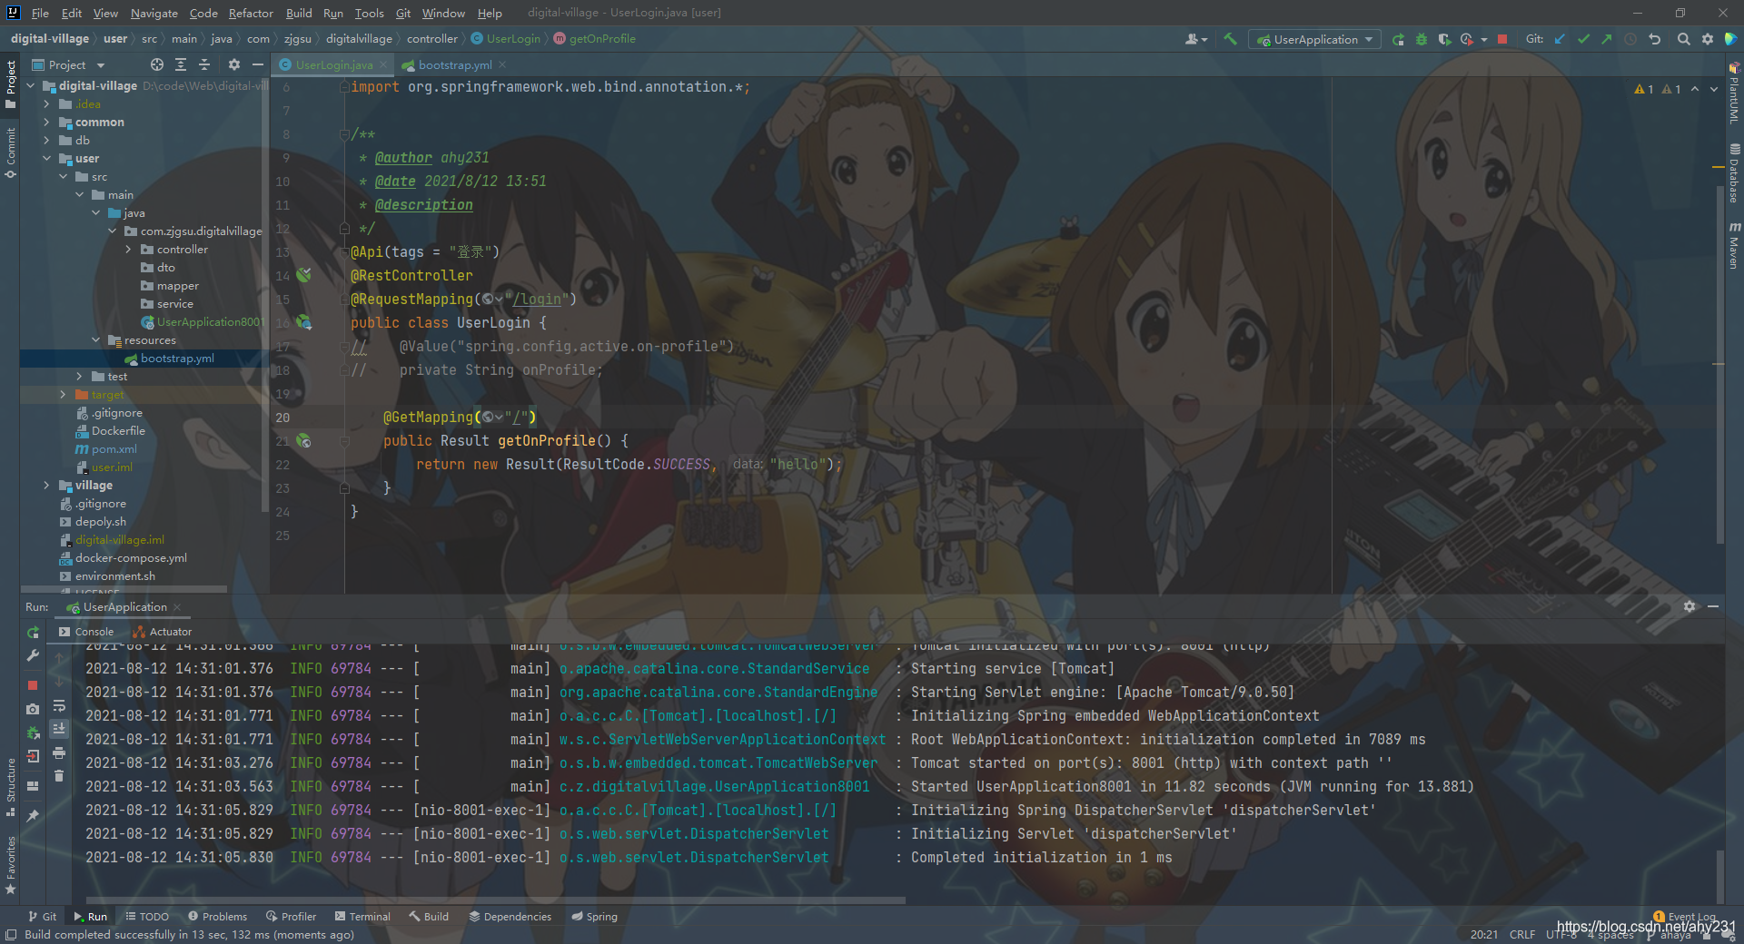
Task: Open the Navigate menu
Action: 154,13
